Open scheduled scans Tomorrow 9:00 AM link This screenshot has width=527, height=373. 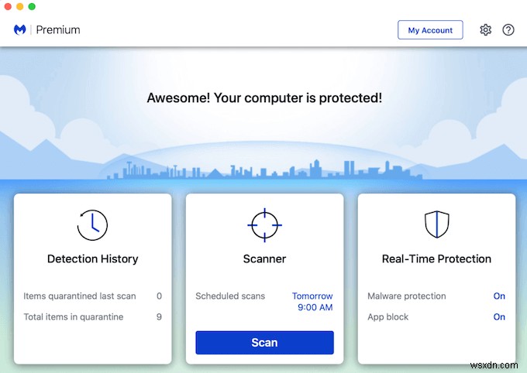pyautogui.click(x=312, y=302)
